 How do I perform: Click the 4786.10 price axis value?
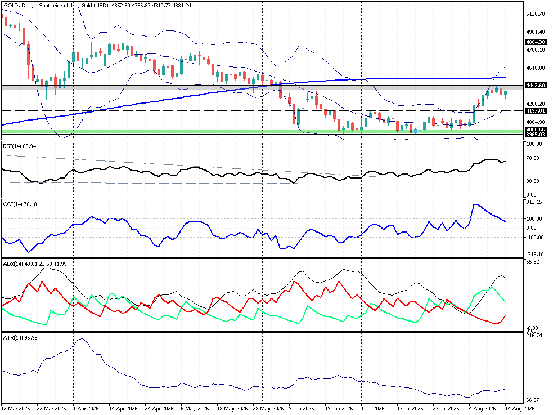pyautogui.click(x=536, y=50)
